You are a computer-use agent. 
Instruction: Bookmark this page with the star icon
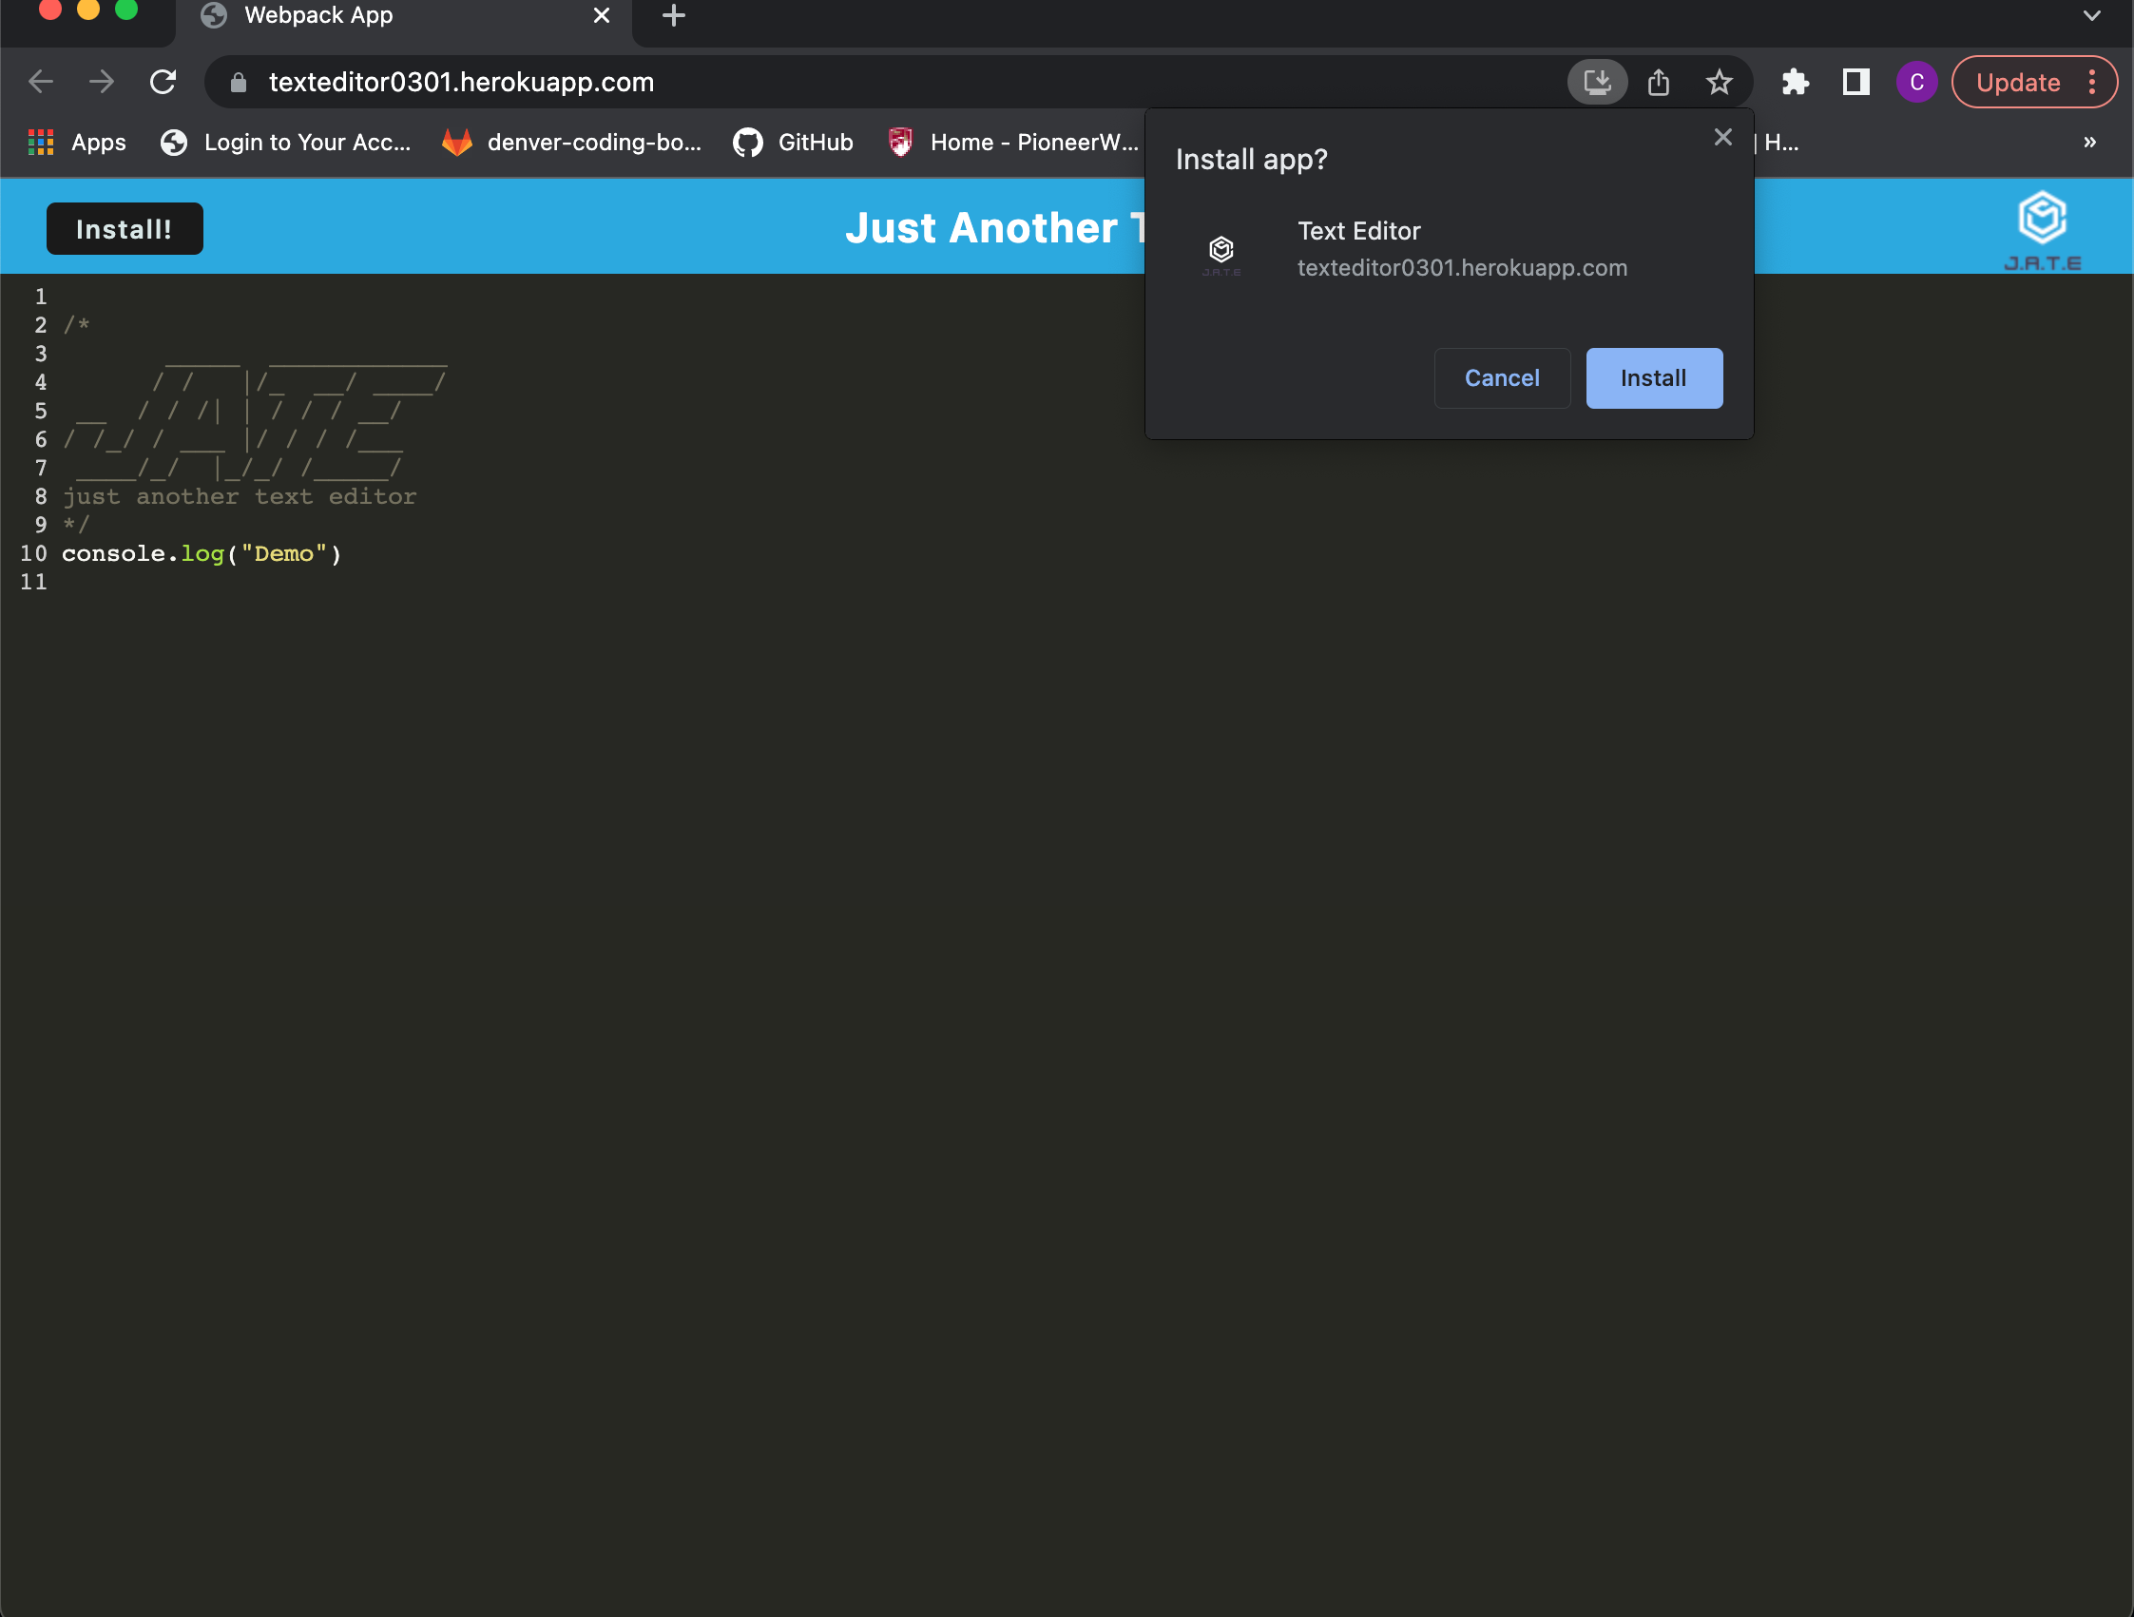point(1720,82)
